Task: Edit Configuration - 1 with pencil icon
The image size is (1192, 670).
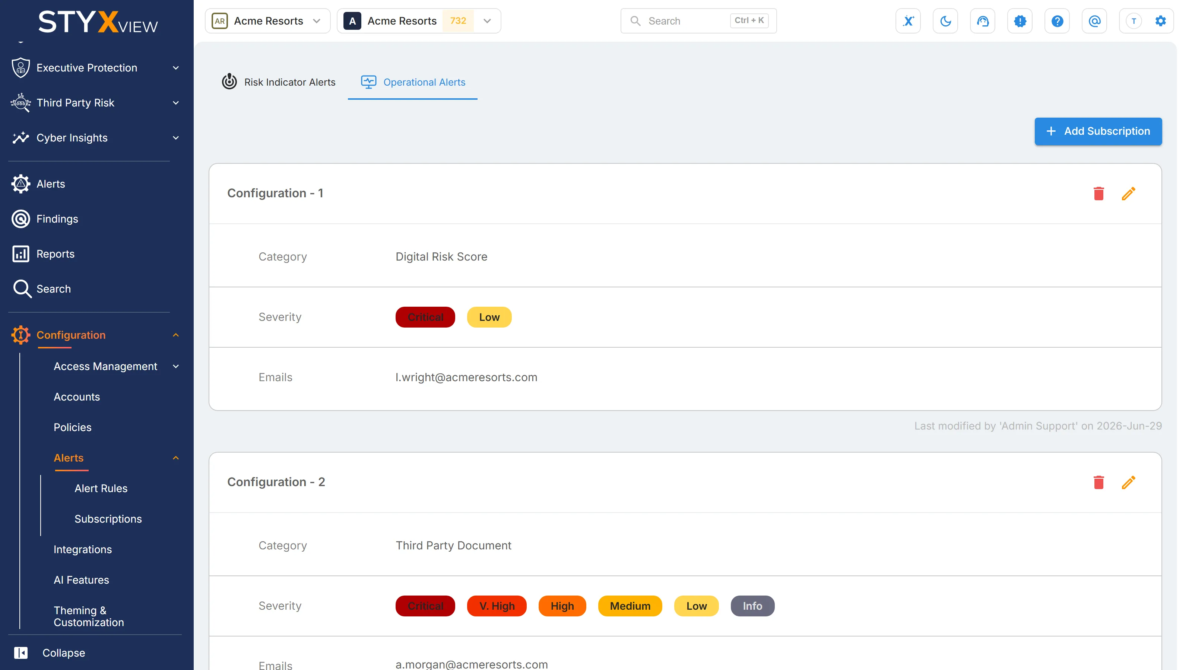Action: point(1128,193)
